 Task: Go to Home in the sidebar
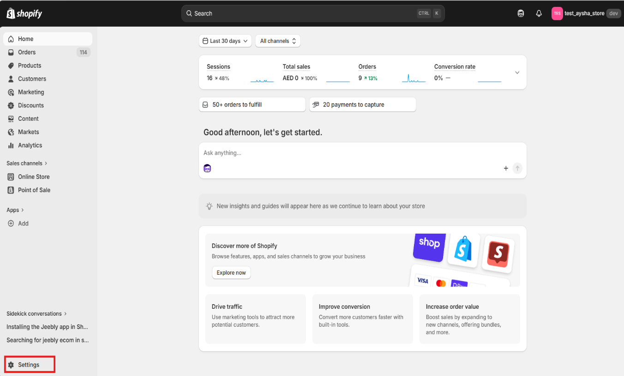pyautogui.click(x=48, y=39)
